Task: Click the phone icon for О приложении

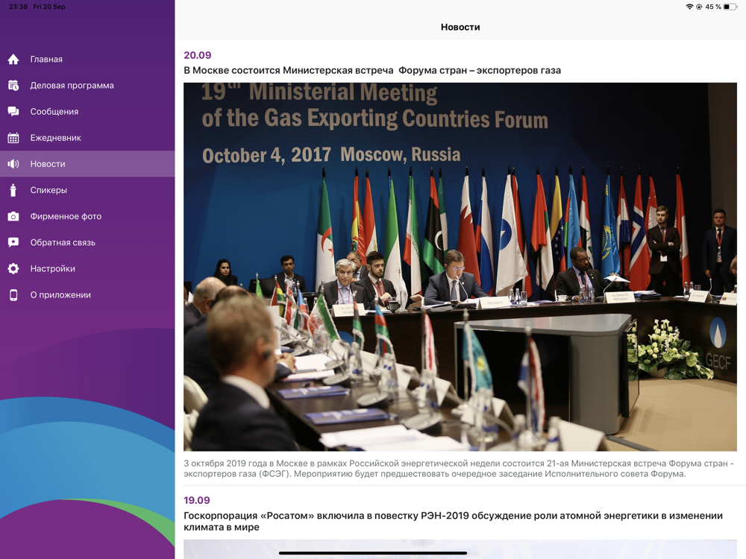Action: click(x=13, y=294)
